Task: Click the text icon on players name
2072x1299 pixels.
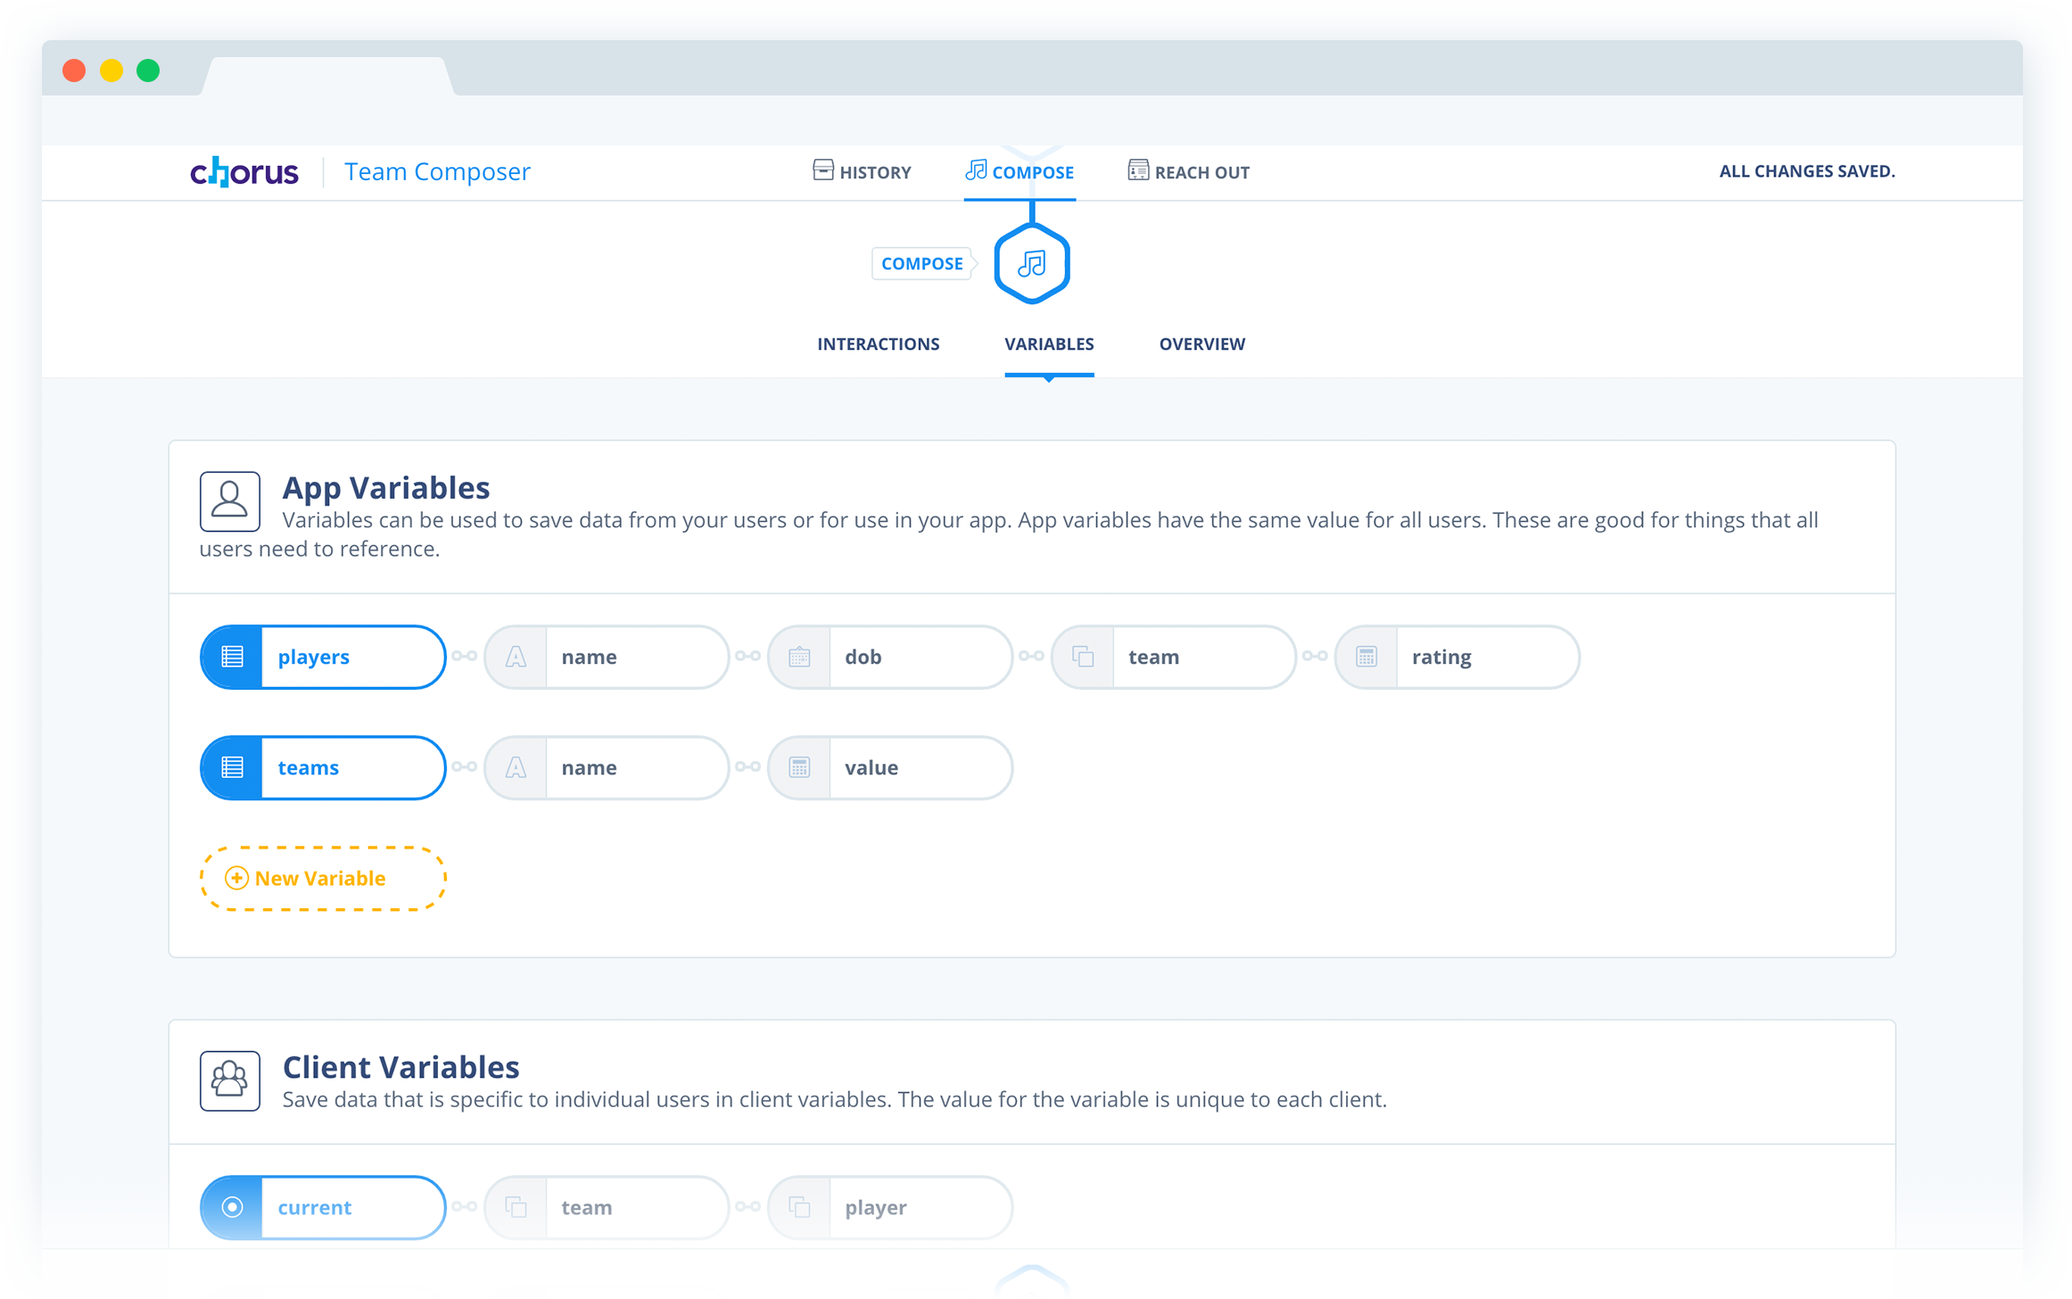Action: (x=516, y=657)
